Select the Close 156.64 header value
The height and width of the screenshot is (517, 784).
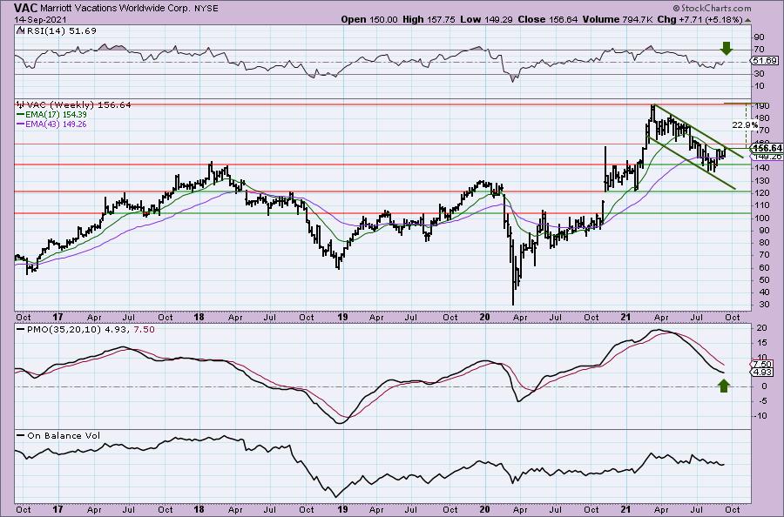click(548, 19)
